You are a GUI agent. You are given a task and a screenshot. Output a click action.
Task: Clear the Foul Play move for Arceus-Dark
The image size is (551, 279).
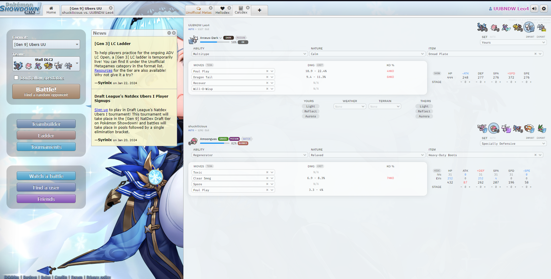click(267, 71)
